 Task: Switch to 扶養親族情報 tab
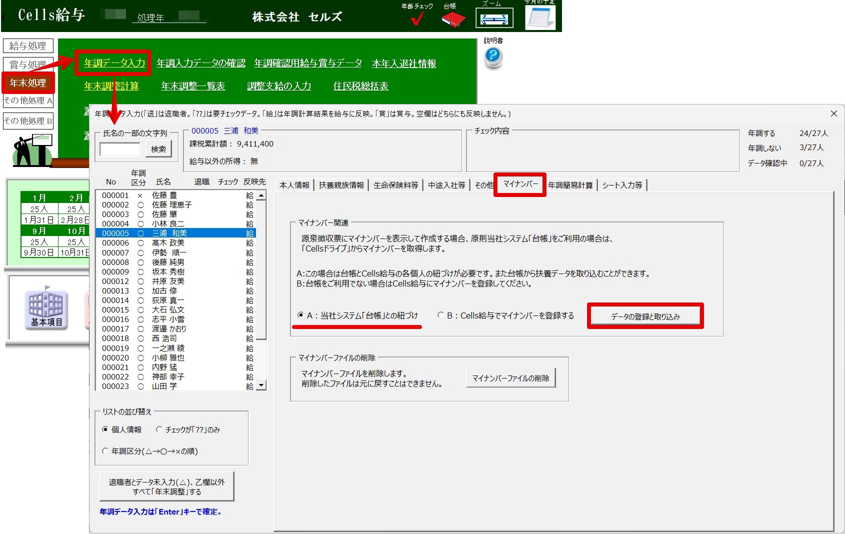(x=341, y=185)
